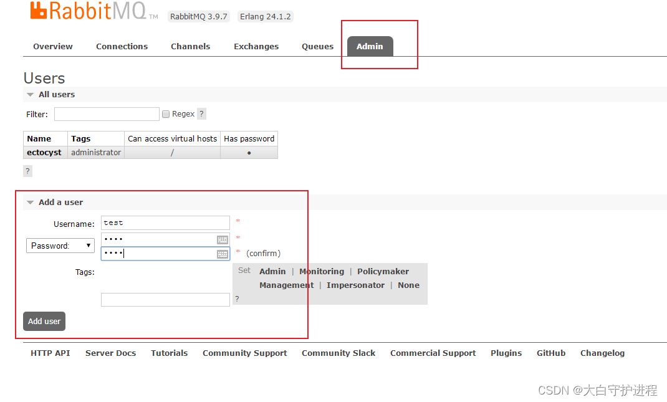Sort users by Name column
The width and height of the screenshot is (667, 402).
tap(39, 139)
